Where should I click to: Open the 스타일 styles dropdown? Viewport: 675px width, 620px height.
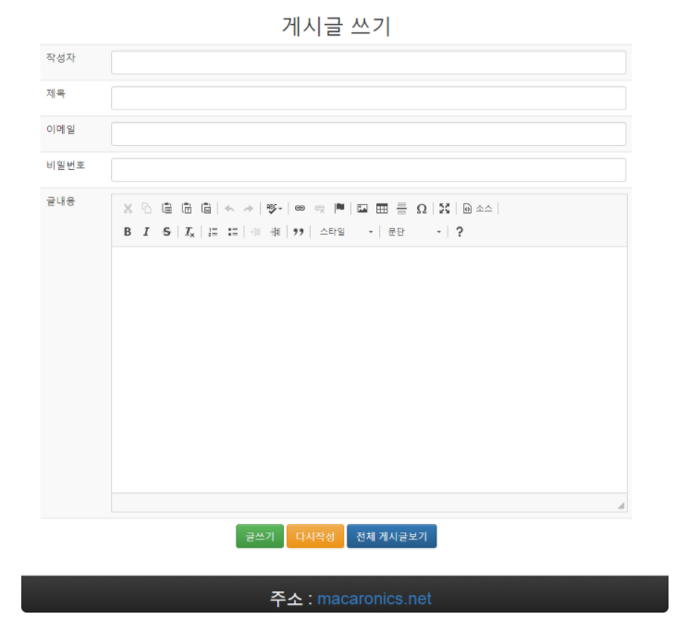click(x=346, y=232)
